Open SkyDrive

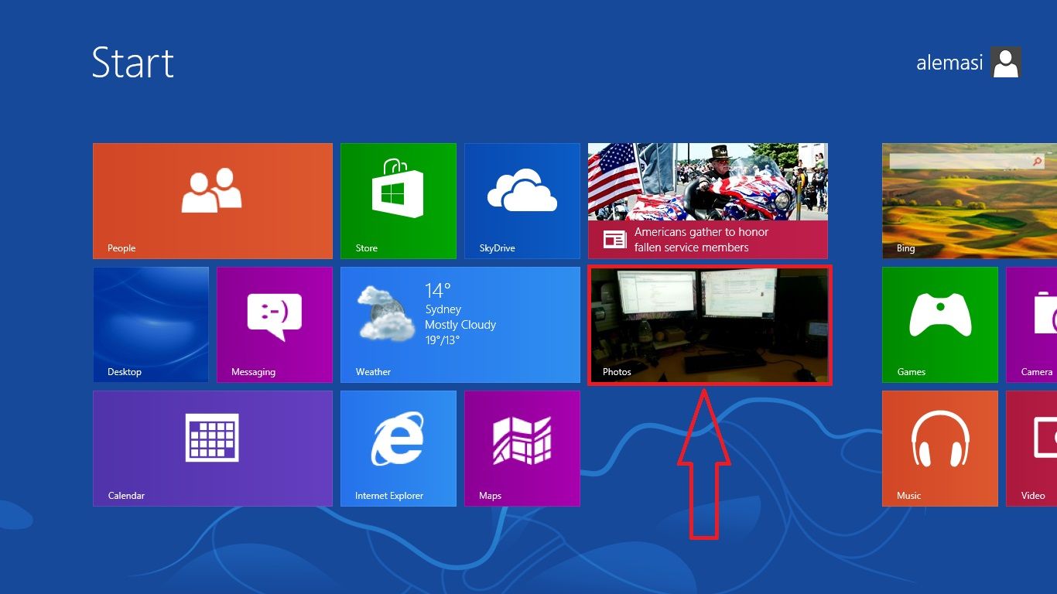coord(522,200)
